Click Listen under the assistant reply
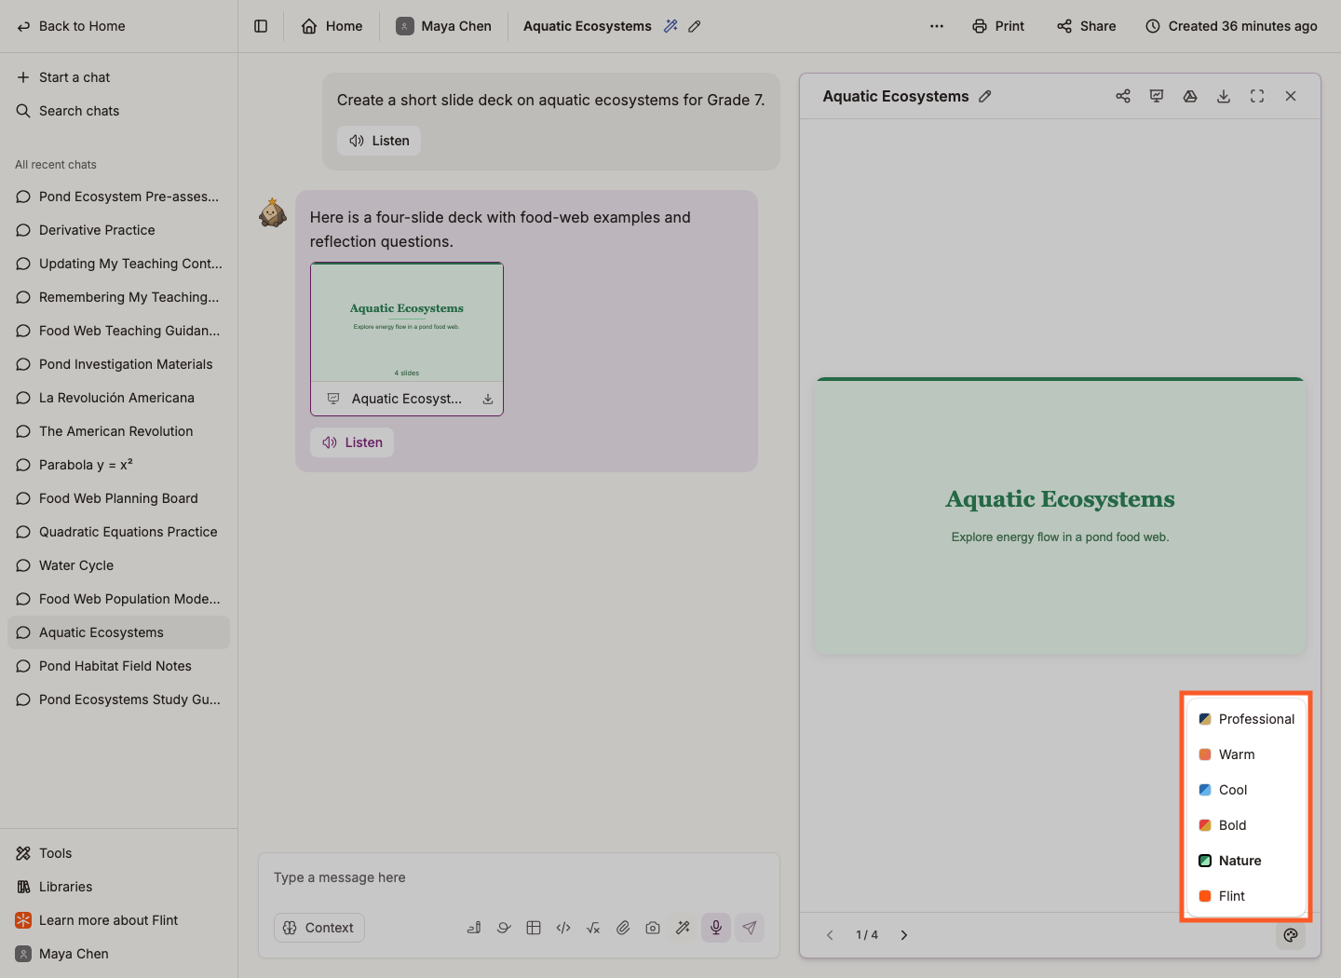 352,442
